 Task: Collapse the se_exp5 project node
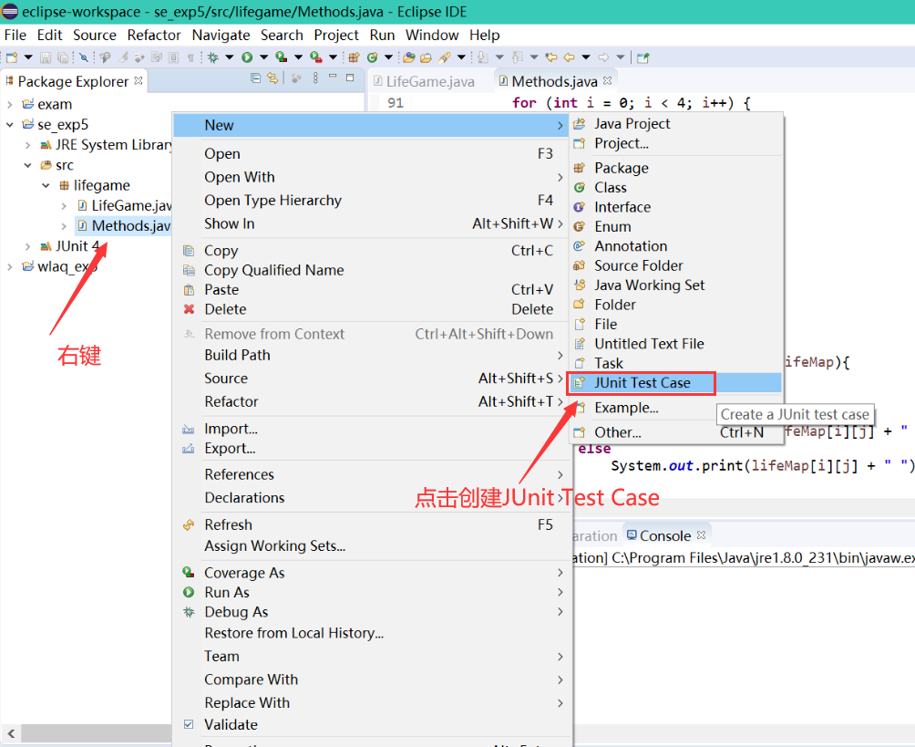pyautogui.click(x=9, y=124)
